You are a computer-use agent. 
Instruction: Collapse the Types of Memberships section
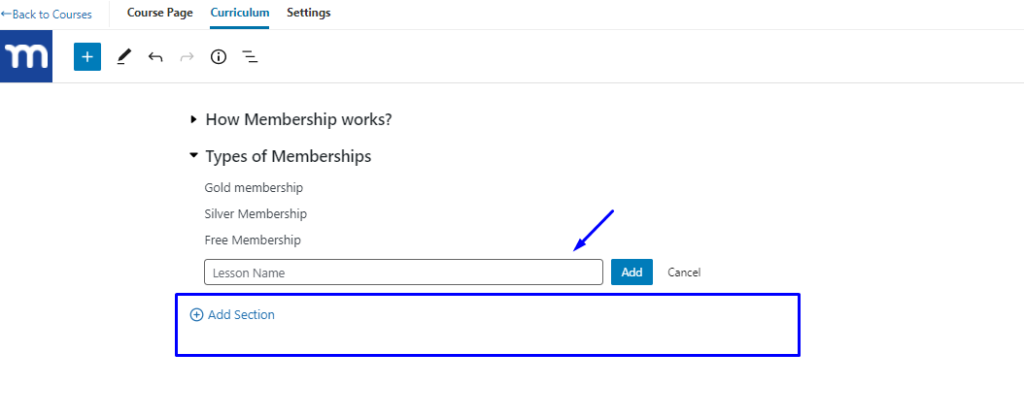(x=193, y=156)
